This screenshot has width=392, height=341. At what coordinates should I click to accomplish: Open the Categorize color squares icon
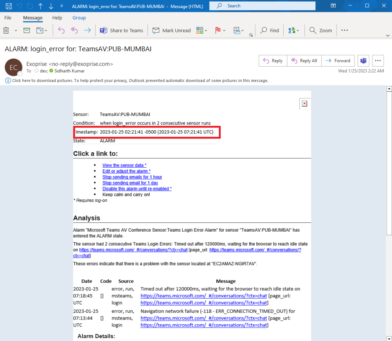pos(200,31)
